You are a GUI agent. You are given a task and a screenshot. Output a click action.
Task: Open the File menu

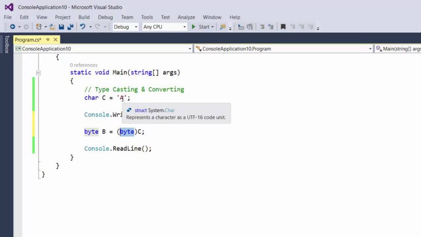pos(8,17)
